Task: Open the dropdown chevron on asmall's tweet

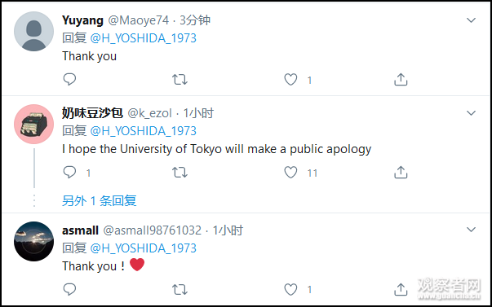Action: [471, 230]
